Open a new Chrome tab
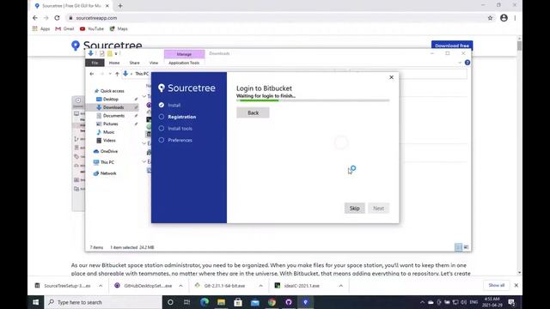 [120, 6]
